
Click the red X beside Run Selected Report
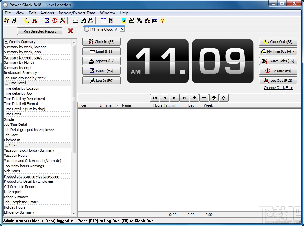point(71,31)
